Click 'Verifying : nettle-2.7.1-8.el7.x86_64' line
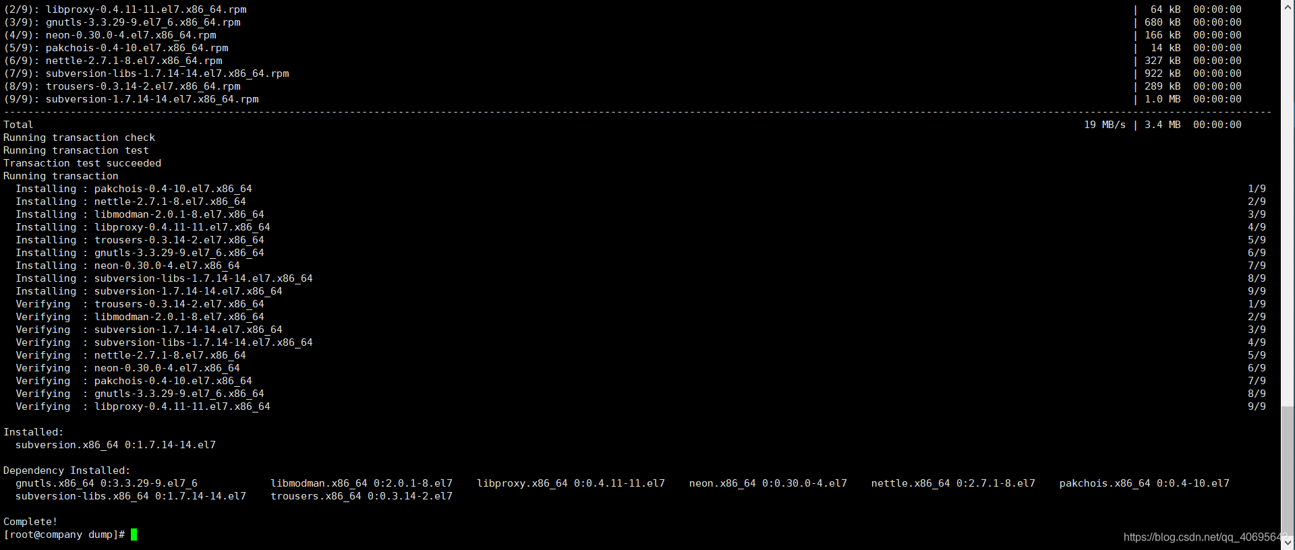 [x=131, y=355]
